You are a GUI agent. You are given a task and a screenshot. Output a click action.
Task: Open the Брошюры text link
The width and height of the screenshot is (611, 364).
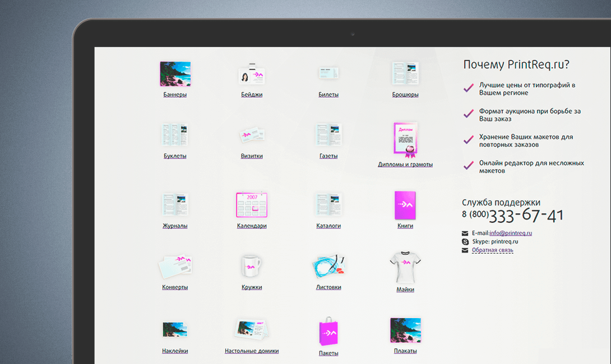(405, 95)
